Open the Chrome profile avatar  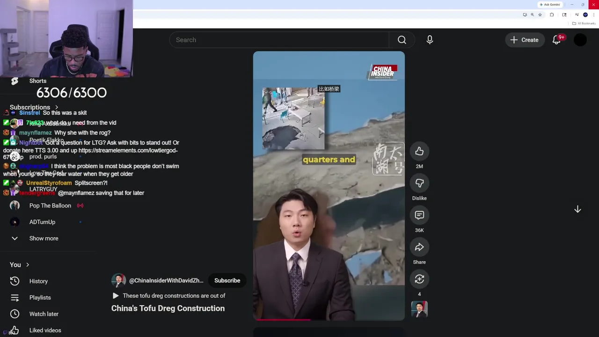[x=585, y=15]
